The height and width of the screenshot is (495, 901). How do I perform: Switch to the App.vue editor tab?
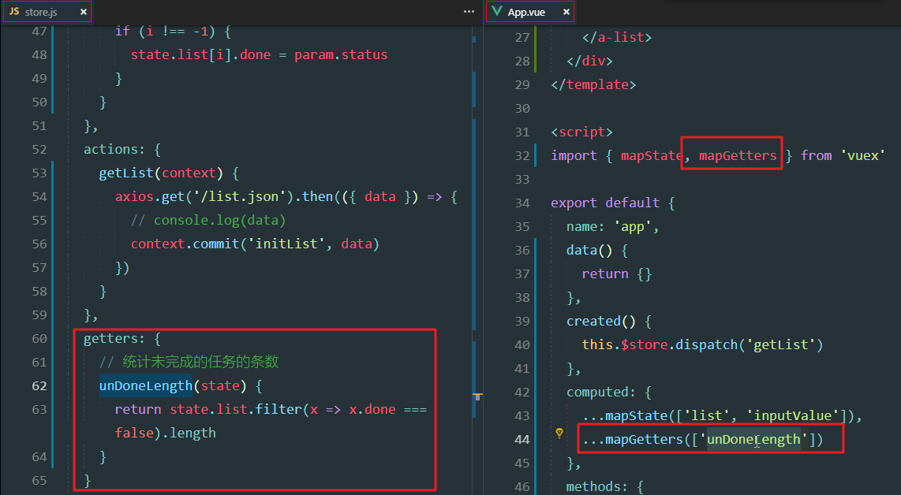(527, 12)
